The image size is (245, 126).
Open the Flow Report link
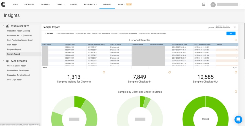[x=12, y=45]
